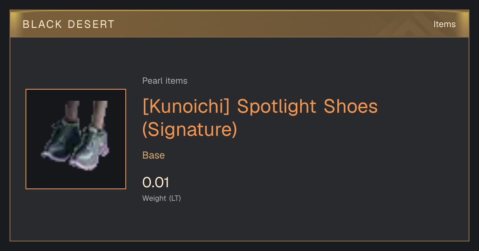Open the Items link in the header
This screenshot has height=251, width=479.
444,24
